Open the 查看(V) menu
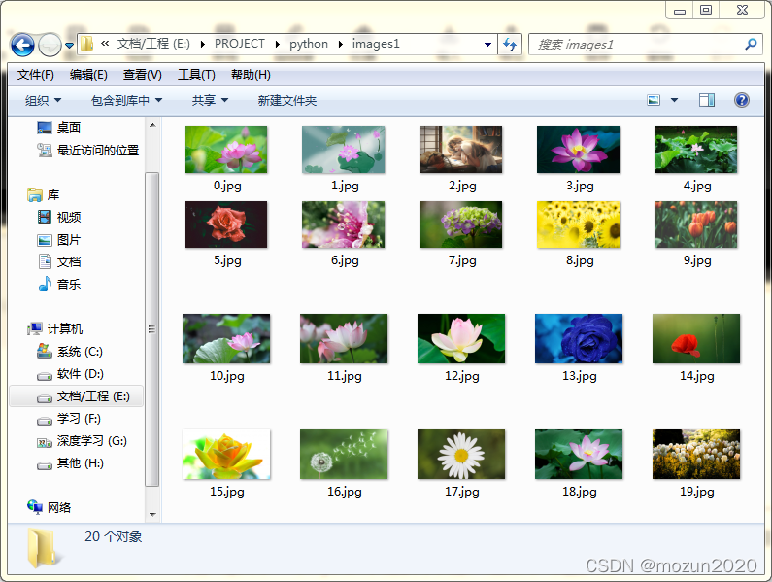The image size is (772, 582). pos(143,75)
